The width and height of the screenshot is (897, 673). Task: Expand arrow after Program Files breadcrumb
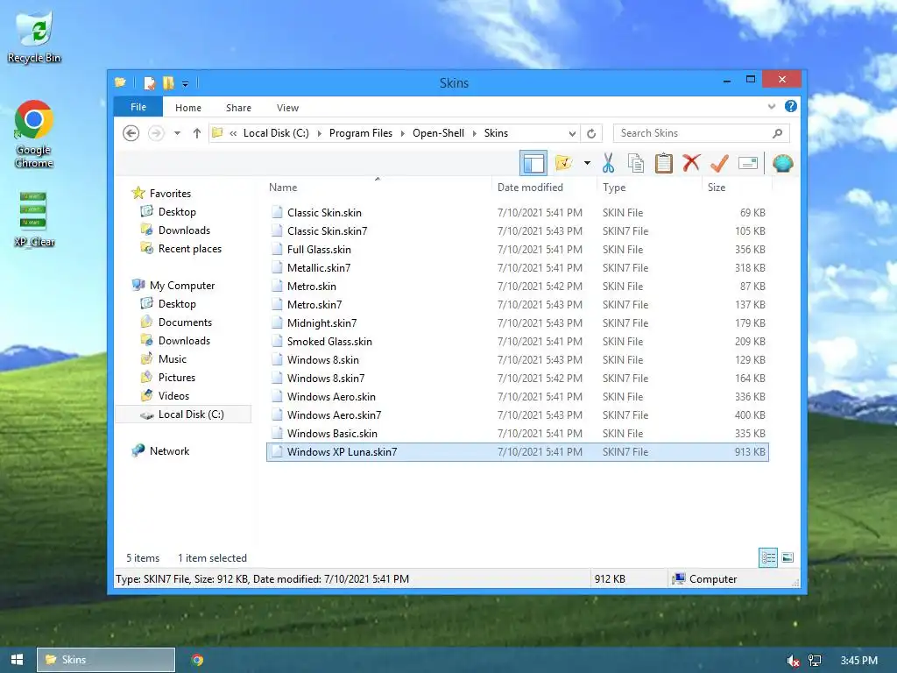pyautogui.click(x=403, y=133)
